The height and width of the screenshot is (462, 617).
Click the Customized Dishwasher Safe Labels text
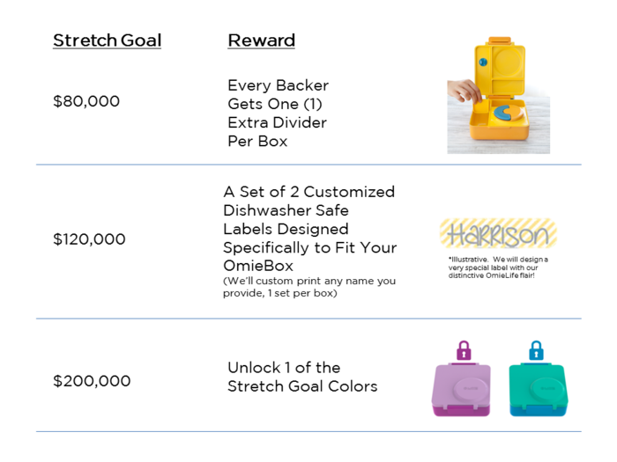309,229
